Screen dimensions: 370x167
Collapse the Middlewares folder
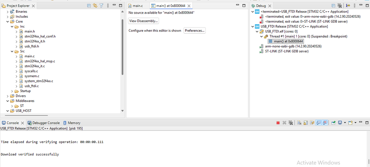click(8, 101)
